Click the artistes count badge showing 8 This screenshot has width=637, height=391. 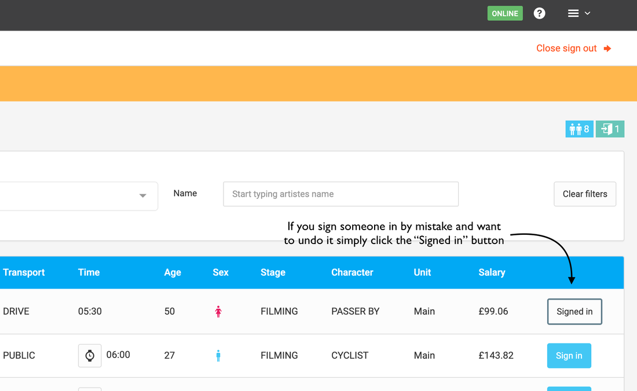tap(579, 129)
